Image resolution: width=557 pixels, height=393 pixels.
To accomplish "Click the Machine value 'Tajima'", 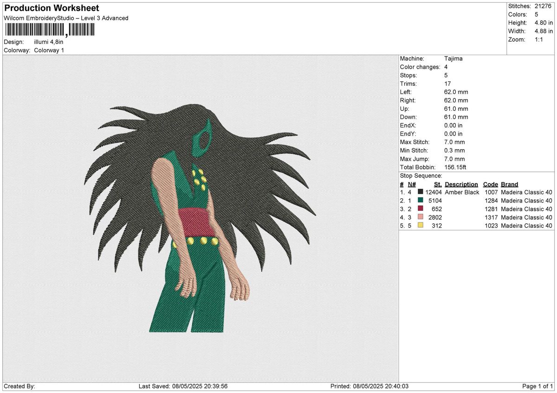I will click(x=453, y=59).
